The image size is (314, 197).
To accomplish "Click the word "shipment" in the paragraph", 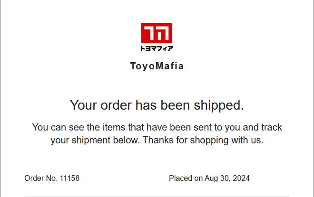I will pyautogui.click(x=91, y=141).
